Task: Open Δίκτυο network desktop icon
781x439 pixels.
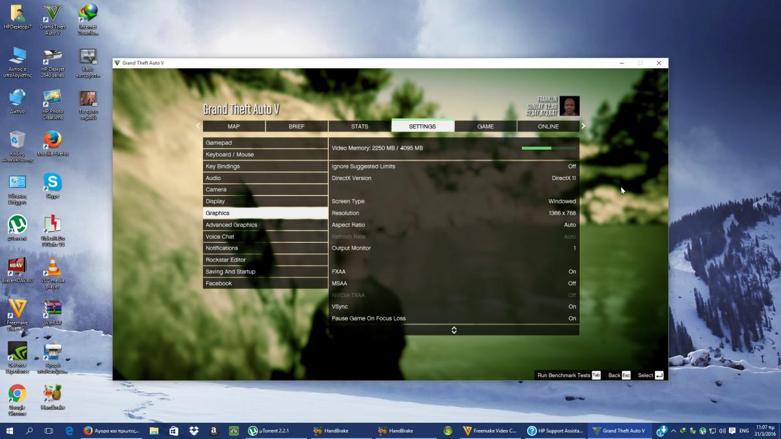Action: [18, 101]
